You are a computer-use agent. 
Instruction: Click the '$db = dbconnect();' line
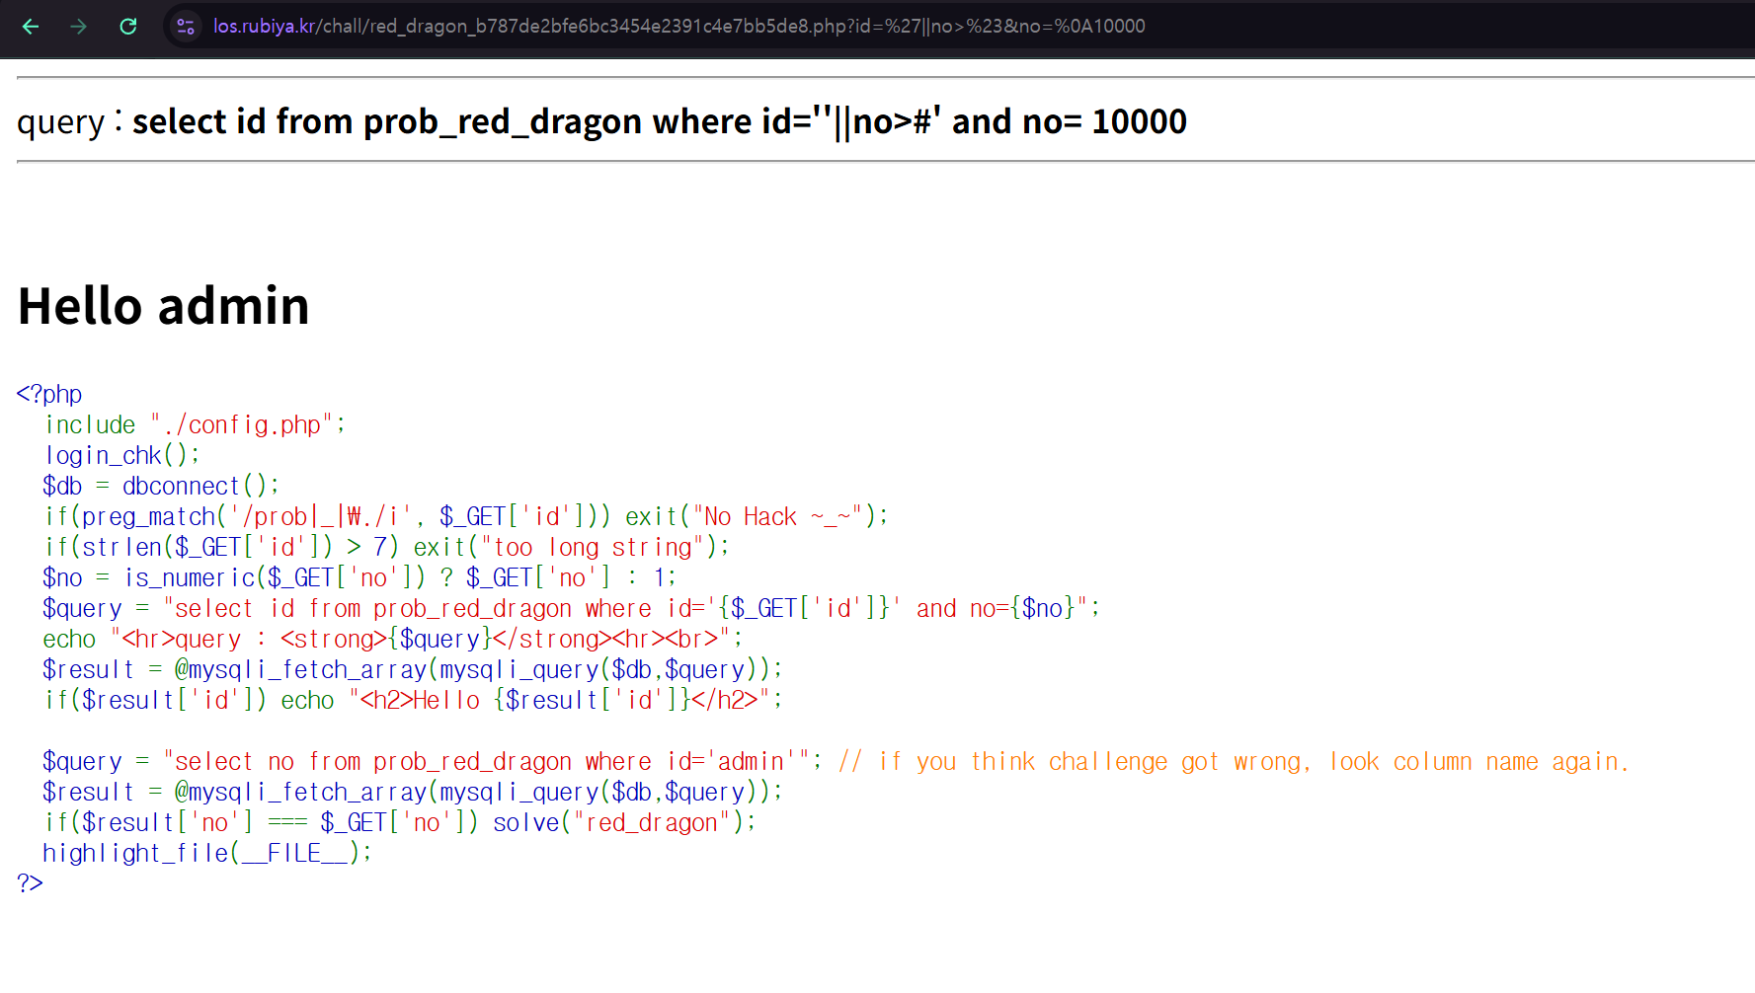[x=161, y=486]
